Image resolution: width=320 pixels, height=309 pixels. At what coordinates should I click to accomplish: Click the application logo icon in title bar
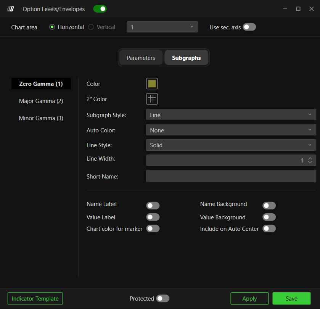click(x=10, y=9)
